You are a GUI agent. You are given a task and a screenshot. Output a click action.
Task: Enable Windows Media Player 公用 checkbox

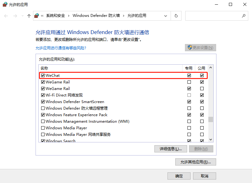tap(202, 128)
